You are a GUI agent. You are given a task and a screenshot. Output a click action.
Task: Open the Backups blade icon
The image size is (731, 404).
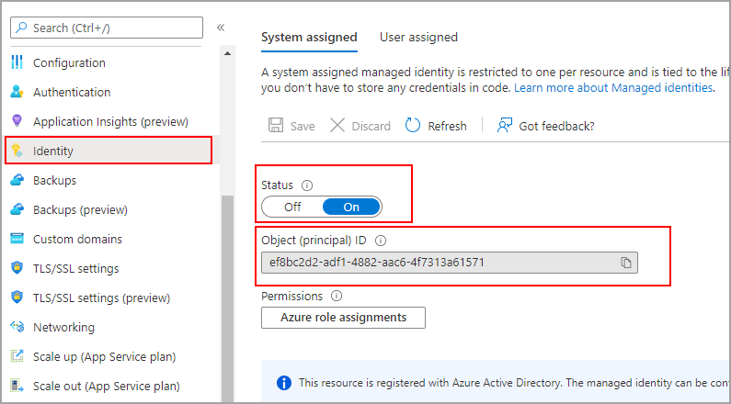[17, 181]
